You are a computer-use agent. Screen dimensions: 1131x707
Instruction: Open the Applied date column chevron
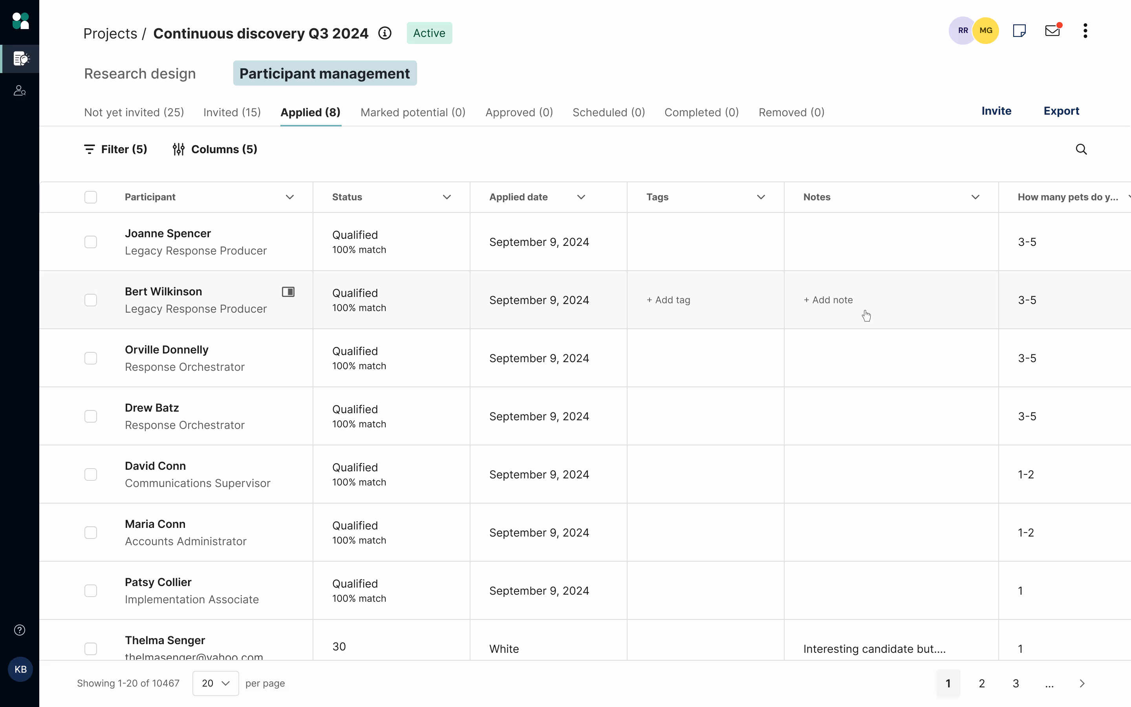point(581,197)
